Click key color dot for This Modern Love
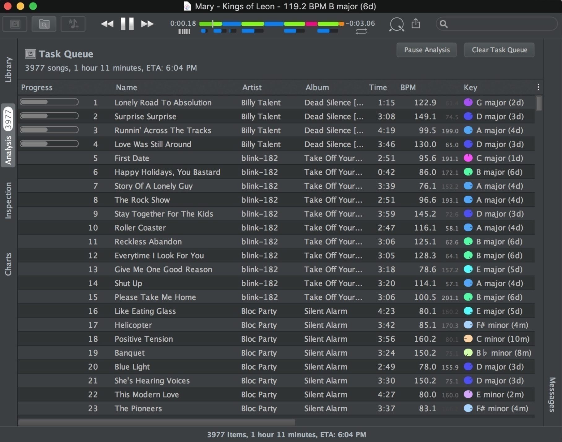This screenshot has height=442, width=562. coord(468,394)
